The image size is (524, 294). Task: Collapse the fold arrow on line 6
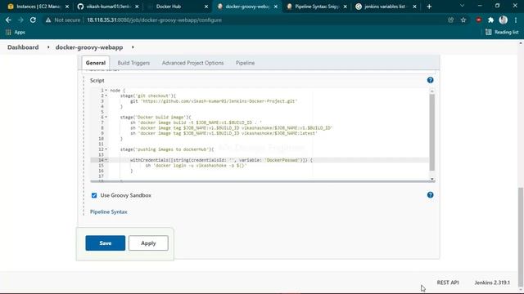106,117
